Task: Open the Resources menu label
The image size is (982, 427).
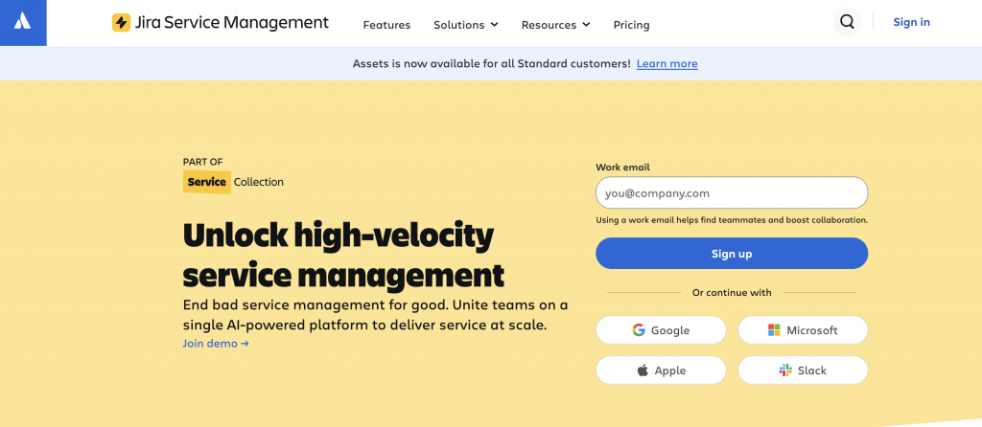Action: [x=549, y=25]
